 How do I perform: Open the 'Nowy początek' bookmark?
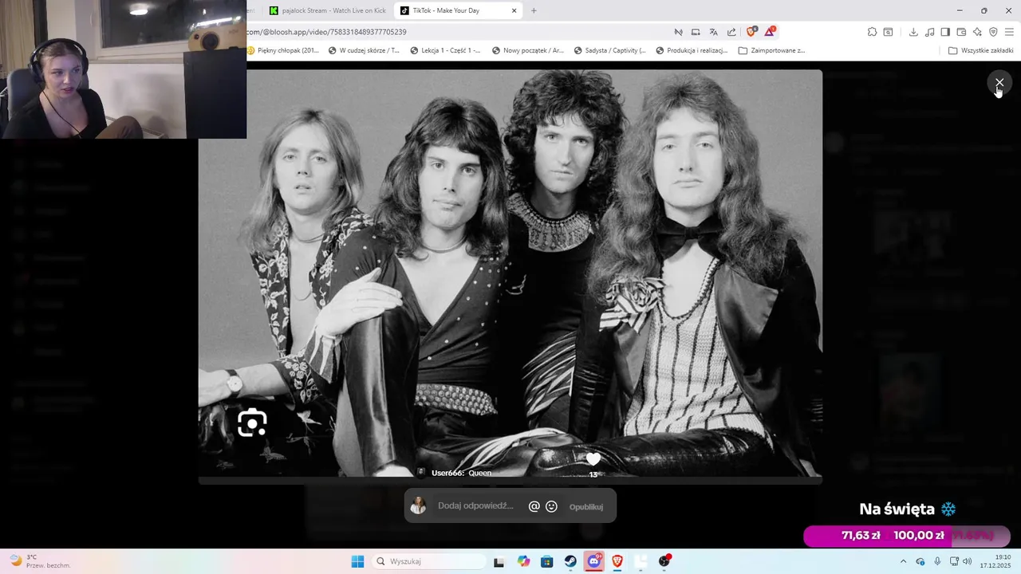tap(528, 50)
